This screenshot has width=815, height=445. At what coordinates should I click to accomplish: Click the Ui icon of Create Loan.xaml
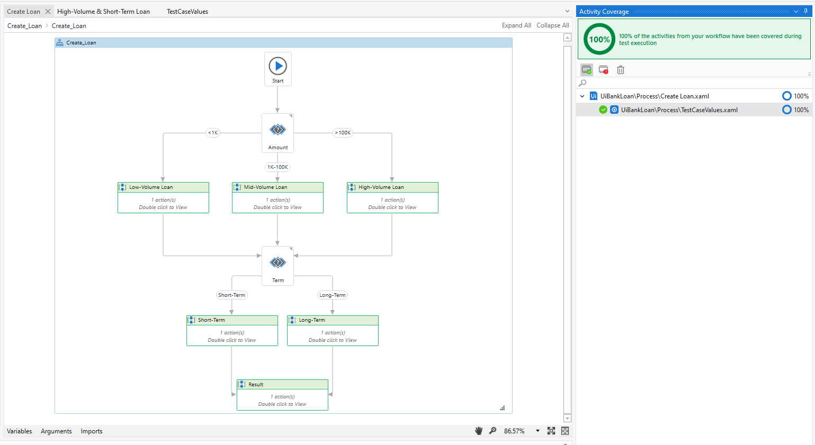pos(594,96)
